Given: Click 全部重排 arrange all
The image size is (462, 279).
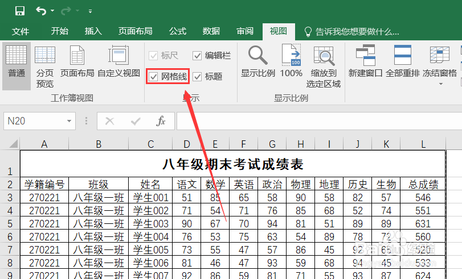Looking at the screenshot, I should click(x=403, y=61).
